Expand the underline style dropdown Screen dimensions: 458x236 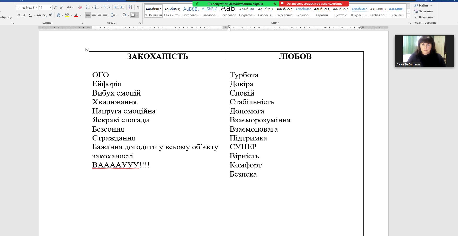(x=35, y=15)
